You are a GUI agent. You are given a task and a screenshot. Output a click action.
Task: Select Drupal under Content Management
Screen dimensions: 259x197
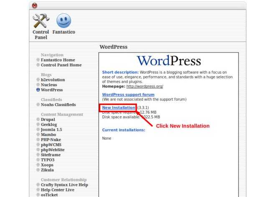[48, 120]
